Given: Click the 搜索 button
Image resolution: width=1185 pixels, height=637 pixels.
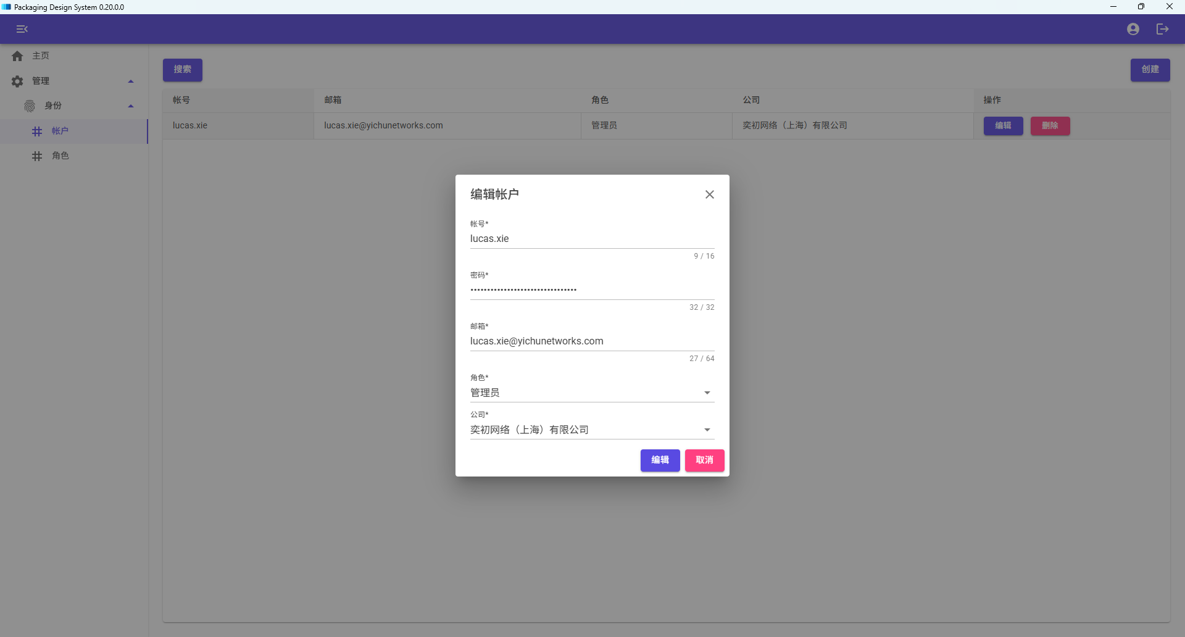Looking at the screenshot, I should [x=183, y=70].
